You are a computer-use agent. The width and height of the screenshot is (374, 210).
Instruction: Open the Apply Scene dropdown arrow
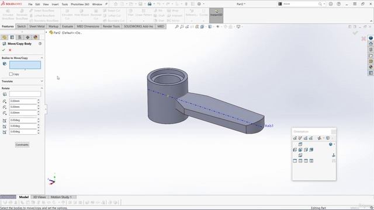point(242,27)
